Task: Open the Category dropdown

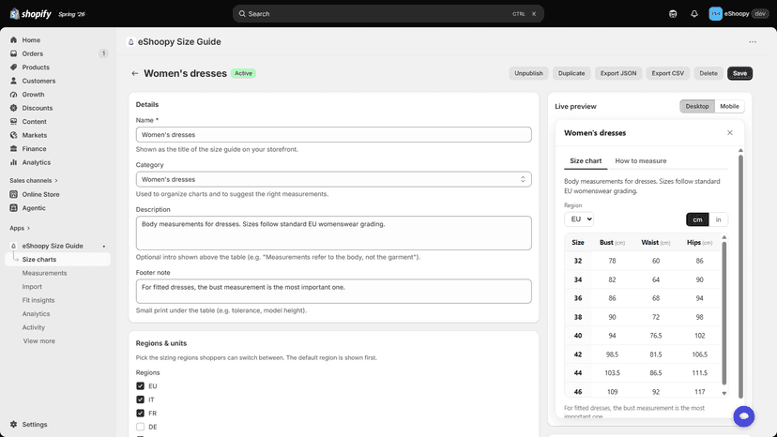Action: point(333,179)
